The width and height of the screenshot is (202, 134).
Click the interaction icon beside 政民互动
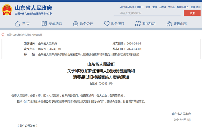(x=137, y=24)
